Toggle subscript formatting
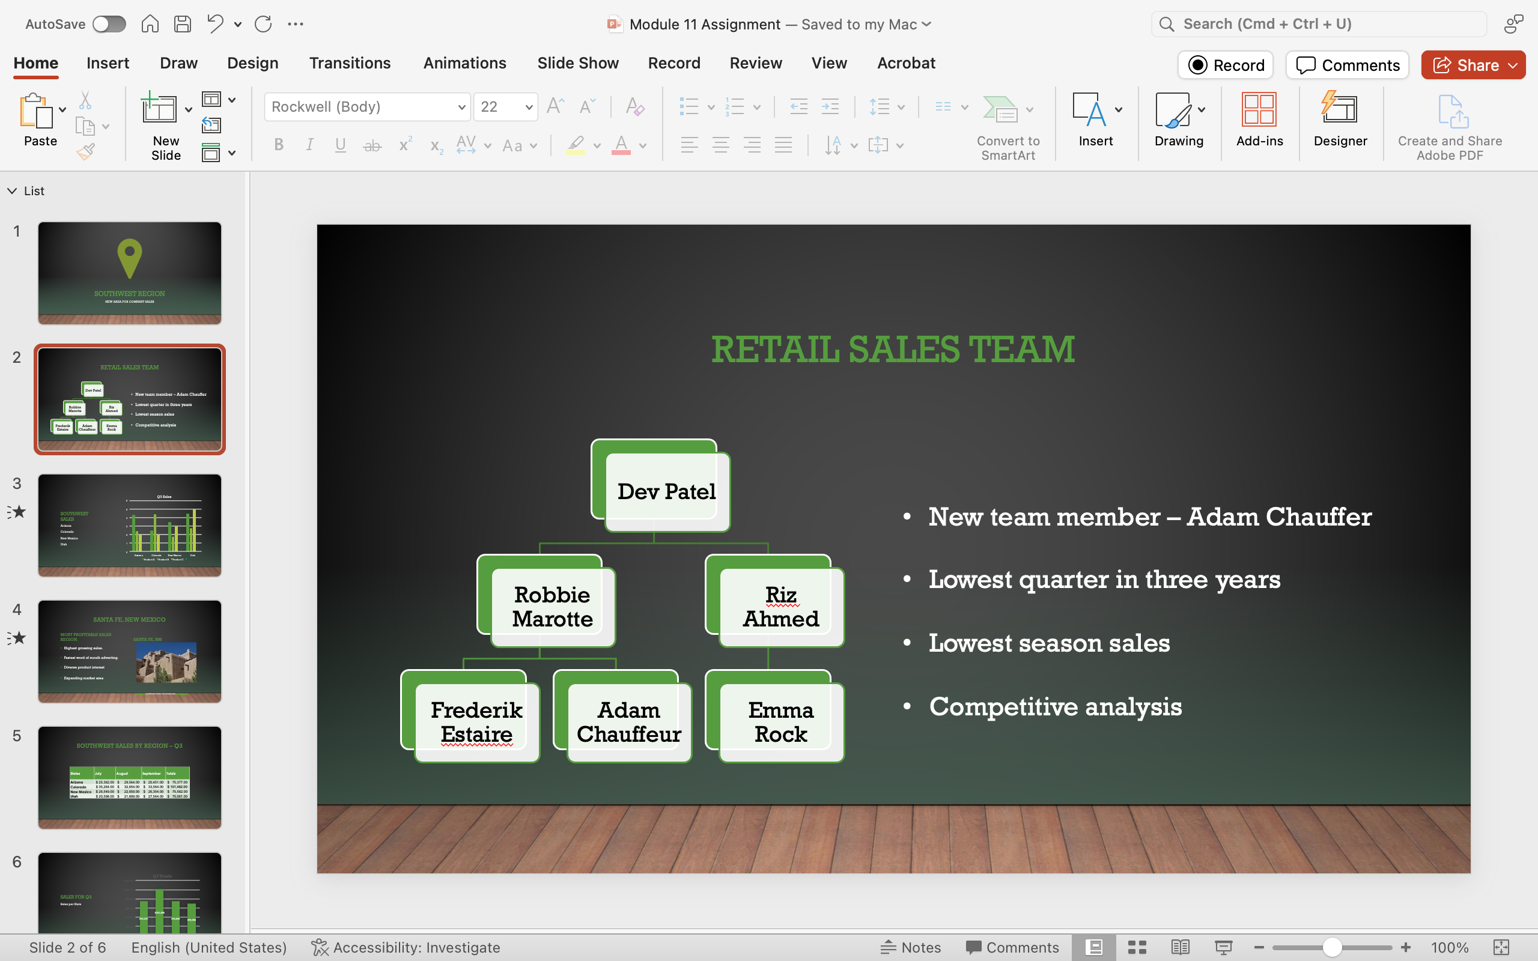The height and width of the screenshot is (961, 1538). (436, 145)
